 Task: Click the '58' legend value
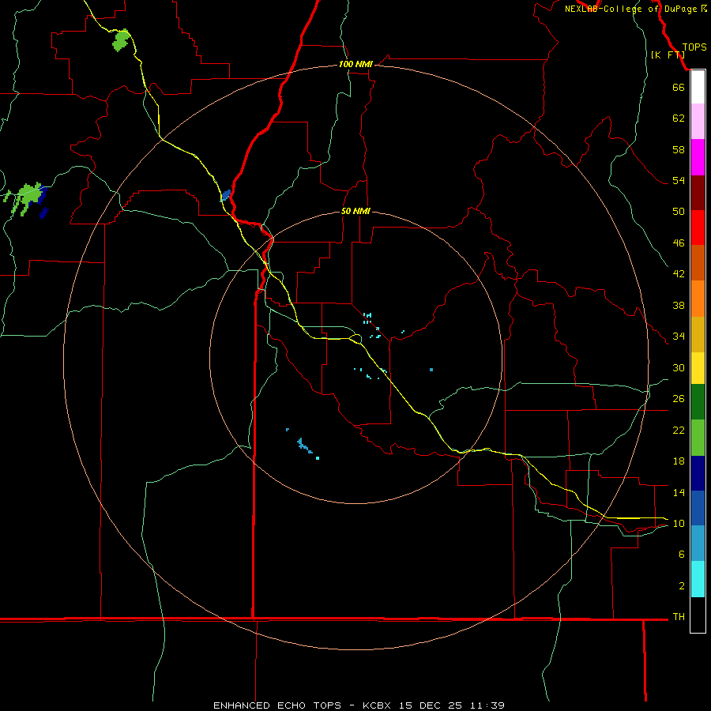pyautogui.click(x=679, y=149)
